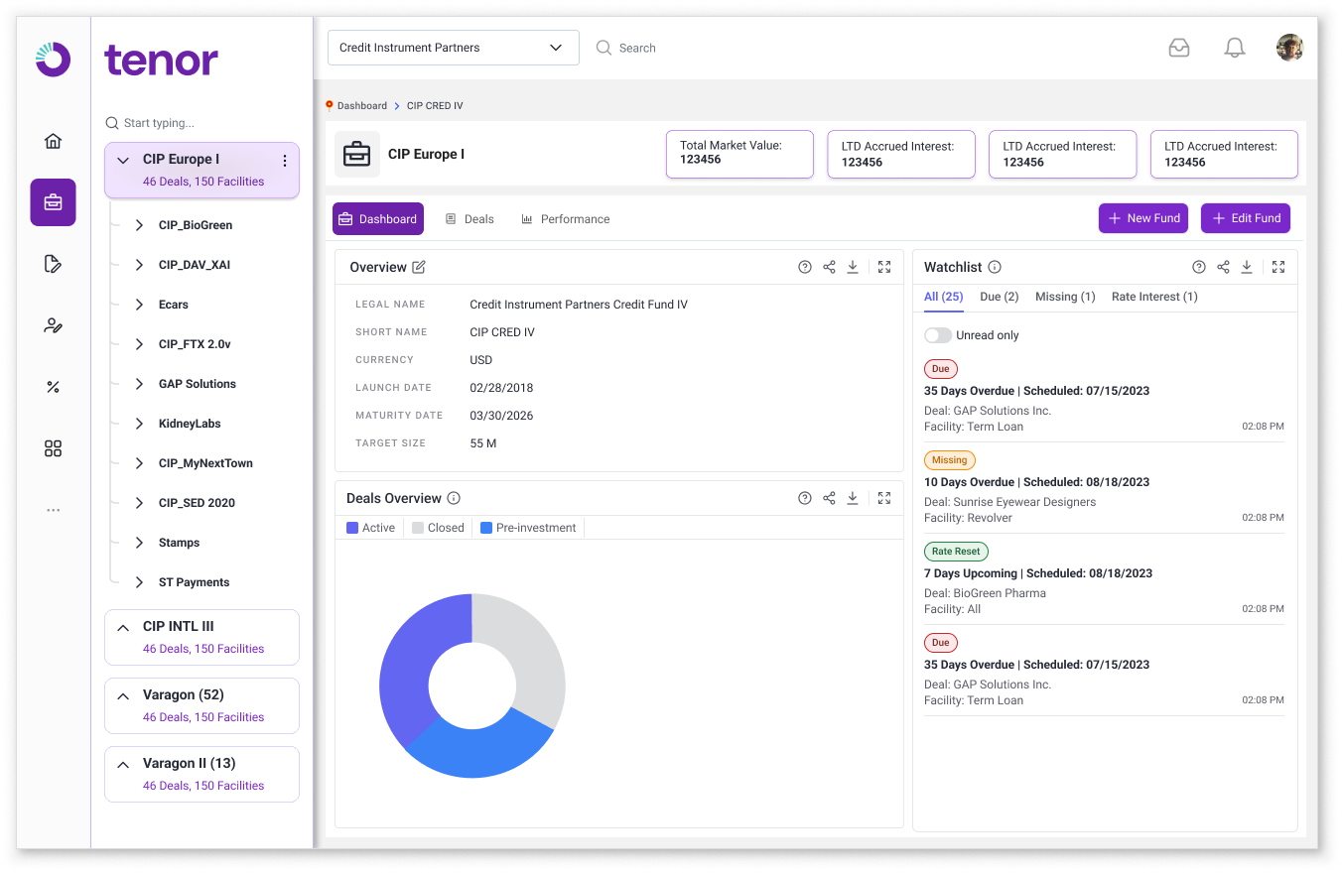This screenshot has width=1342, height=873.
Task: Open the percent rates icon in sidebar
Action: 54,387
